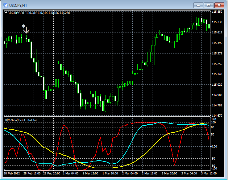This screenshot has height=180, width=228.
Task: Click the 115.615 price scale label
Action: [217, 32]
